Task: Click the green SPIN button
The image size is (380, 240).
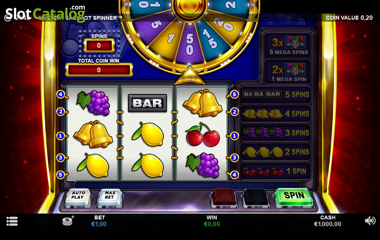Action: 294,196
